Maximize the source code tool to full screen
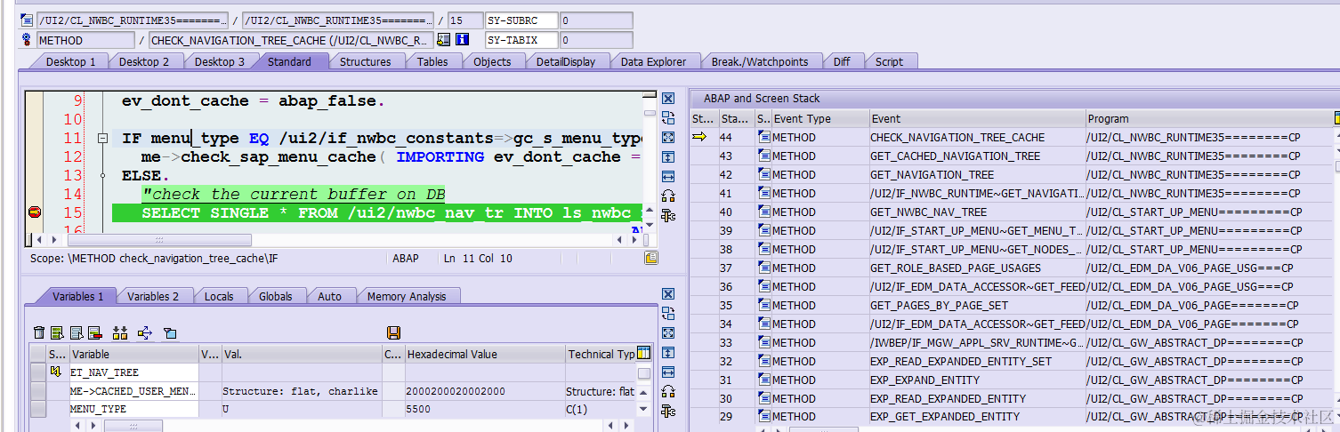 pyautogui.click(x=668, y=138)
